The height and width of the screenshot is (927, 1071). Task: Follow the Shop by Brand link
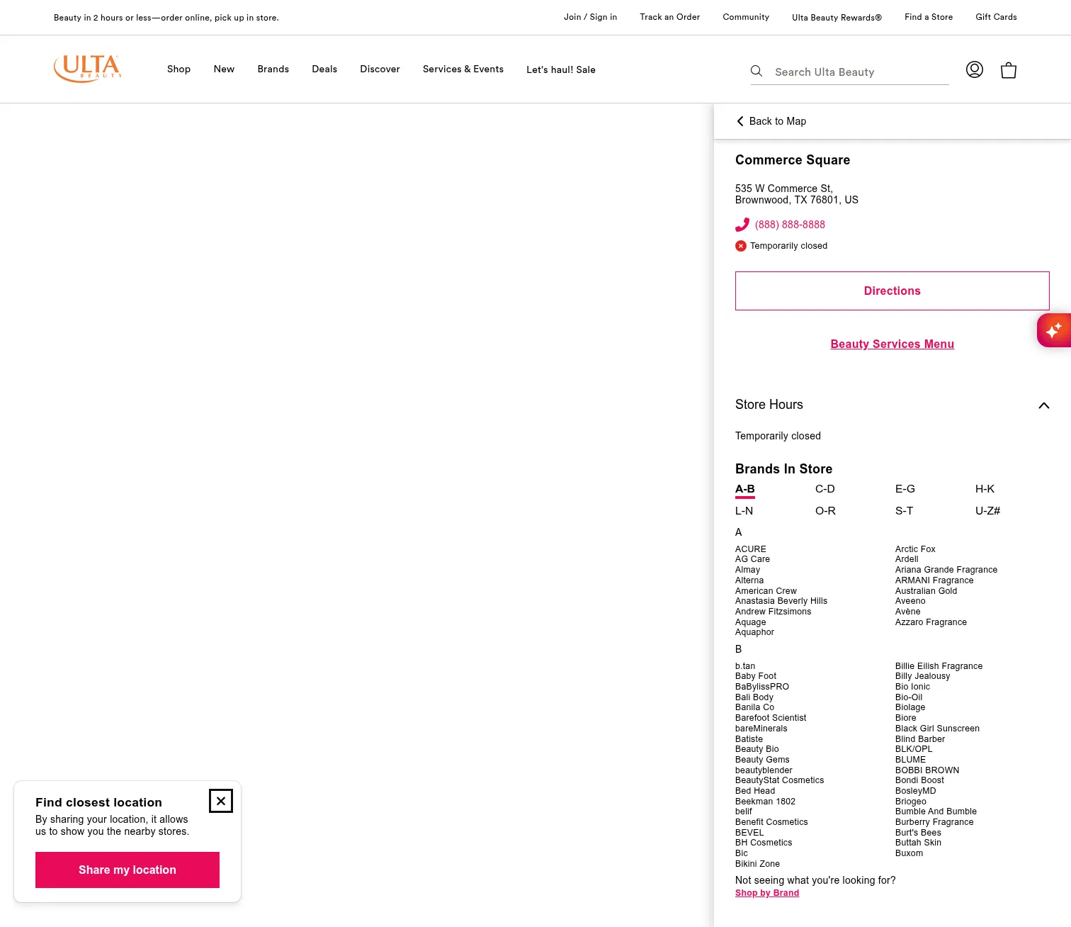[x=767, y=893]
